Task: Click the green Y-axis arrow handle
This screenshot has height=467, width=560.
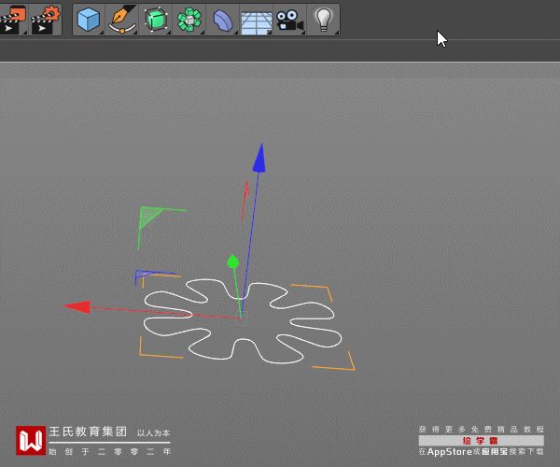Action: click(232, 262)
